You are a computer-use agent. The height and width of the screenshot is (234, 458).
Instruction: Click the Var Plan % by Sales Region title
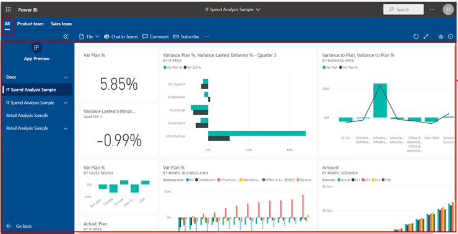[x=94, y=167]
